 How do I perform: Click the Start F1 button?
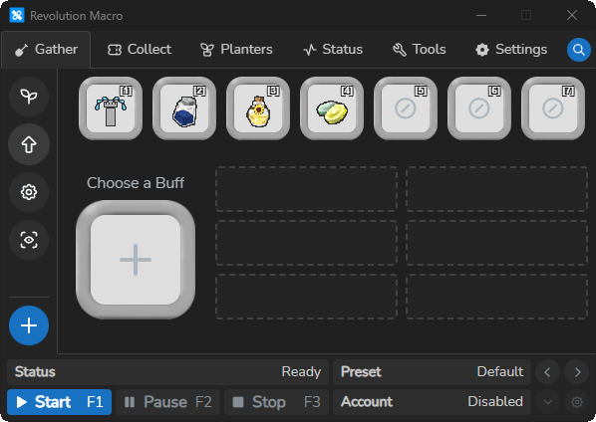59,402
